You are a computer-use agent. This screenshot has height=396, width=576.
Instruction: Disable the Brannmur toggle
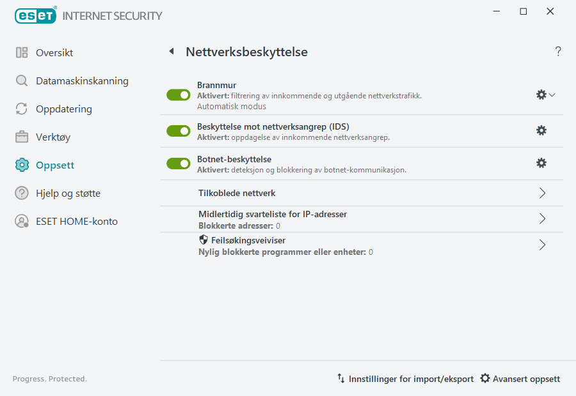tap(178, 95)
